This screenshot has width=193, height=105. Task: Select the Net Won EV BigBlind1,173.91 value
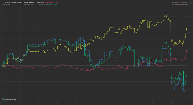tap(52, 5)
